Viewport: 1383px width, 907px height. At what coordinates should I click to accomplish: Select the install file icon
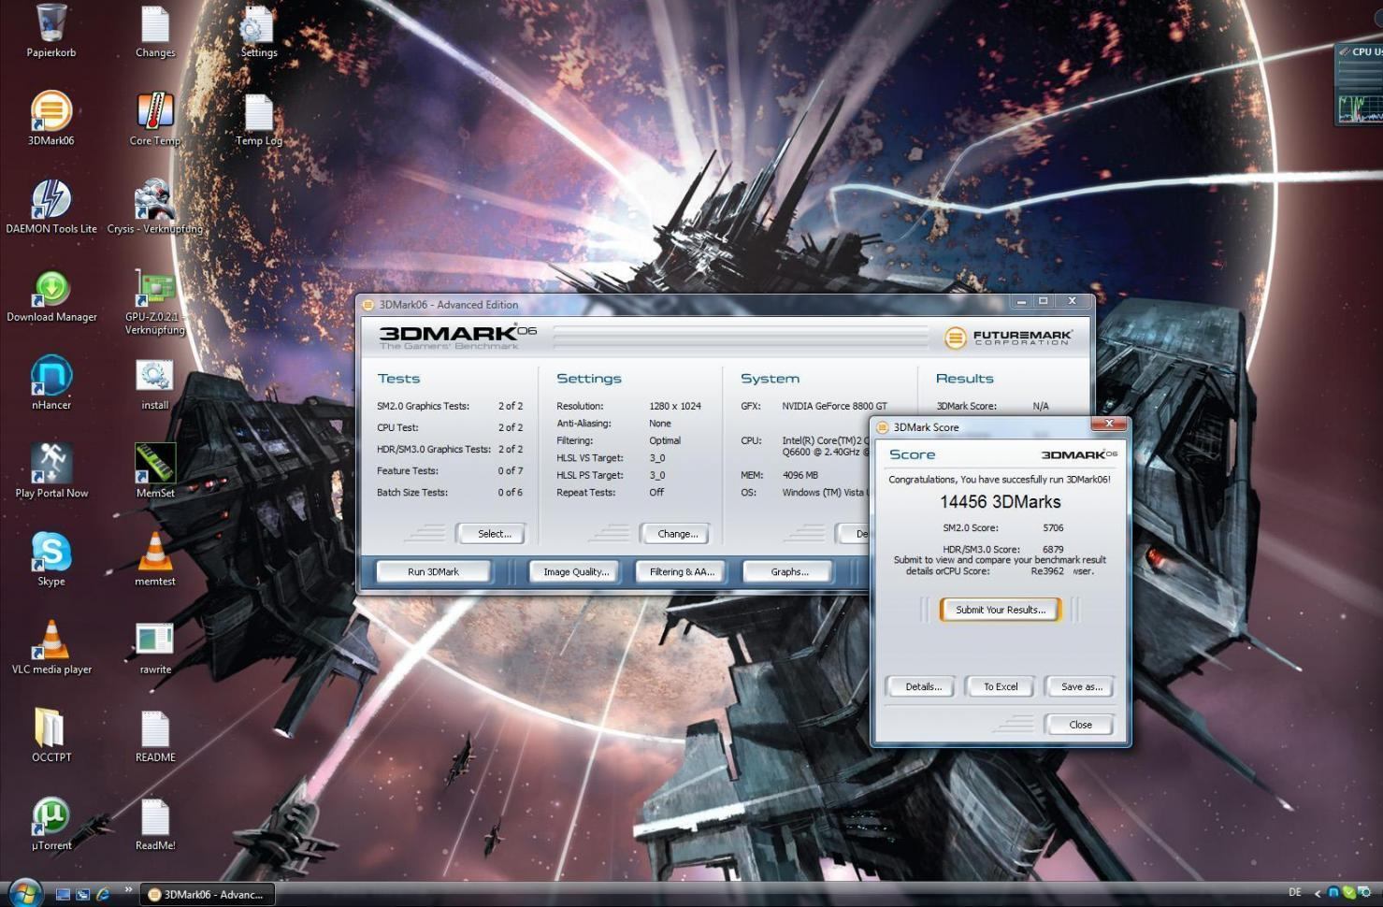pos(155,383)
